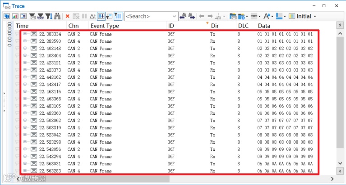Open the statistics view chart icon
The width and height of the screenshot is (346, 185).
click(15, 16)
